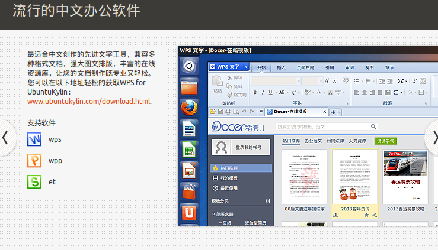Screen dimensions: 438x250
Task: Switch to the 页面布局 ribbon tab
Action: click(x=305, y=67)
